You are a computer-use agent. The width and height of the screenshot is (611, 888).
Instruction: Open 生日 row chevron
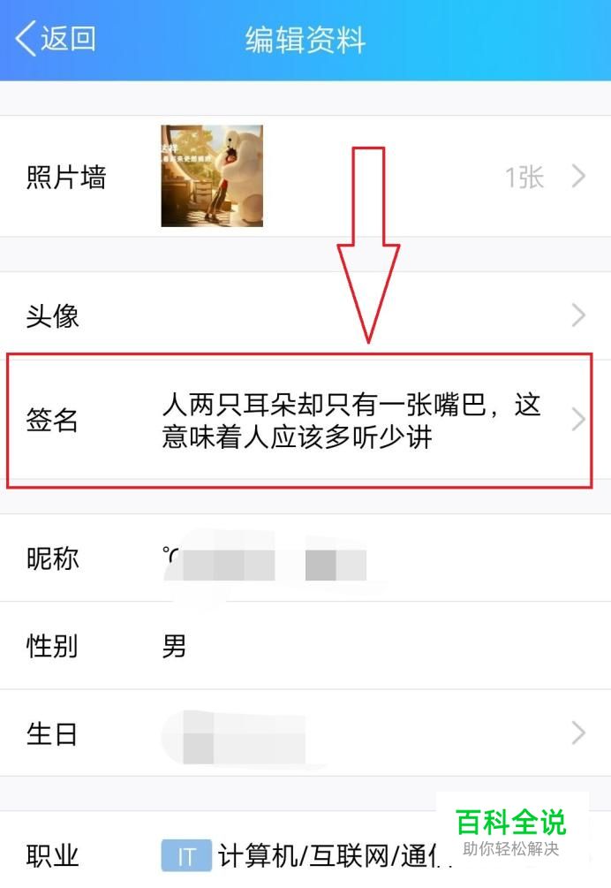coord(578,732)
